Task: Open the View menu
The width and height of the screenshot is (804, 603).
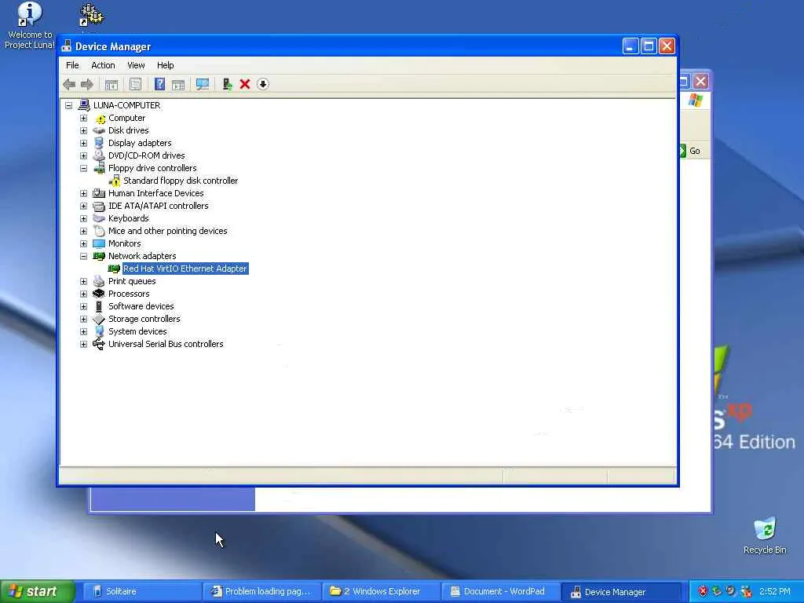Action: point(136,65)
